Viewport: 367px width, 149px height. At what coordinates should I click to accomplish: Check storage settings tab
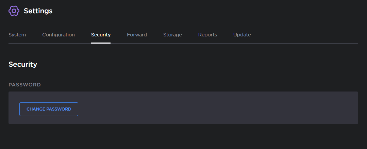(x=172, y=35)
